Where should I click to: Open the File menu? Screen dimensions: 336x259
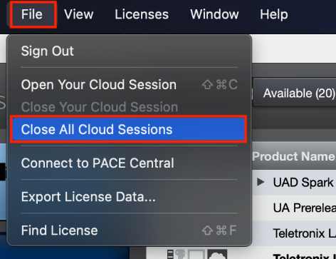32,14
